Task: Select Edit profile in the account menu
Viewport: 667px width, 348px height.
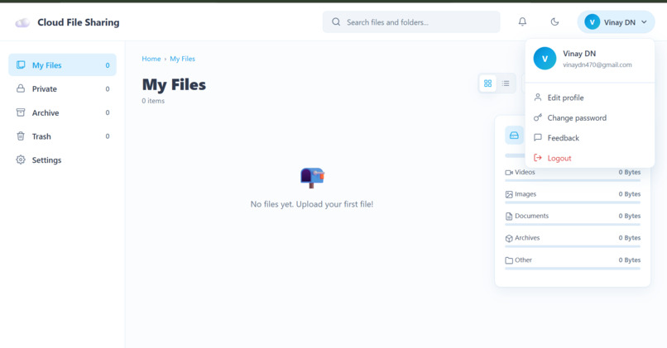Action: point(589,98)
